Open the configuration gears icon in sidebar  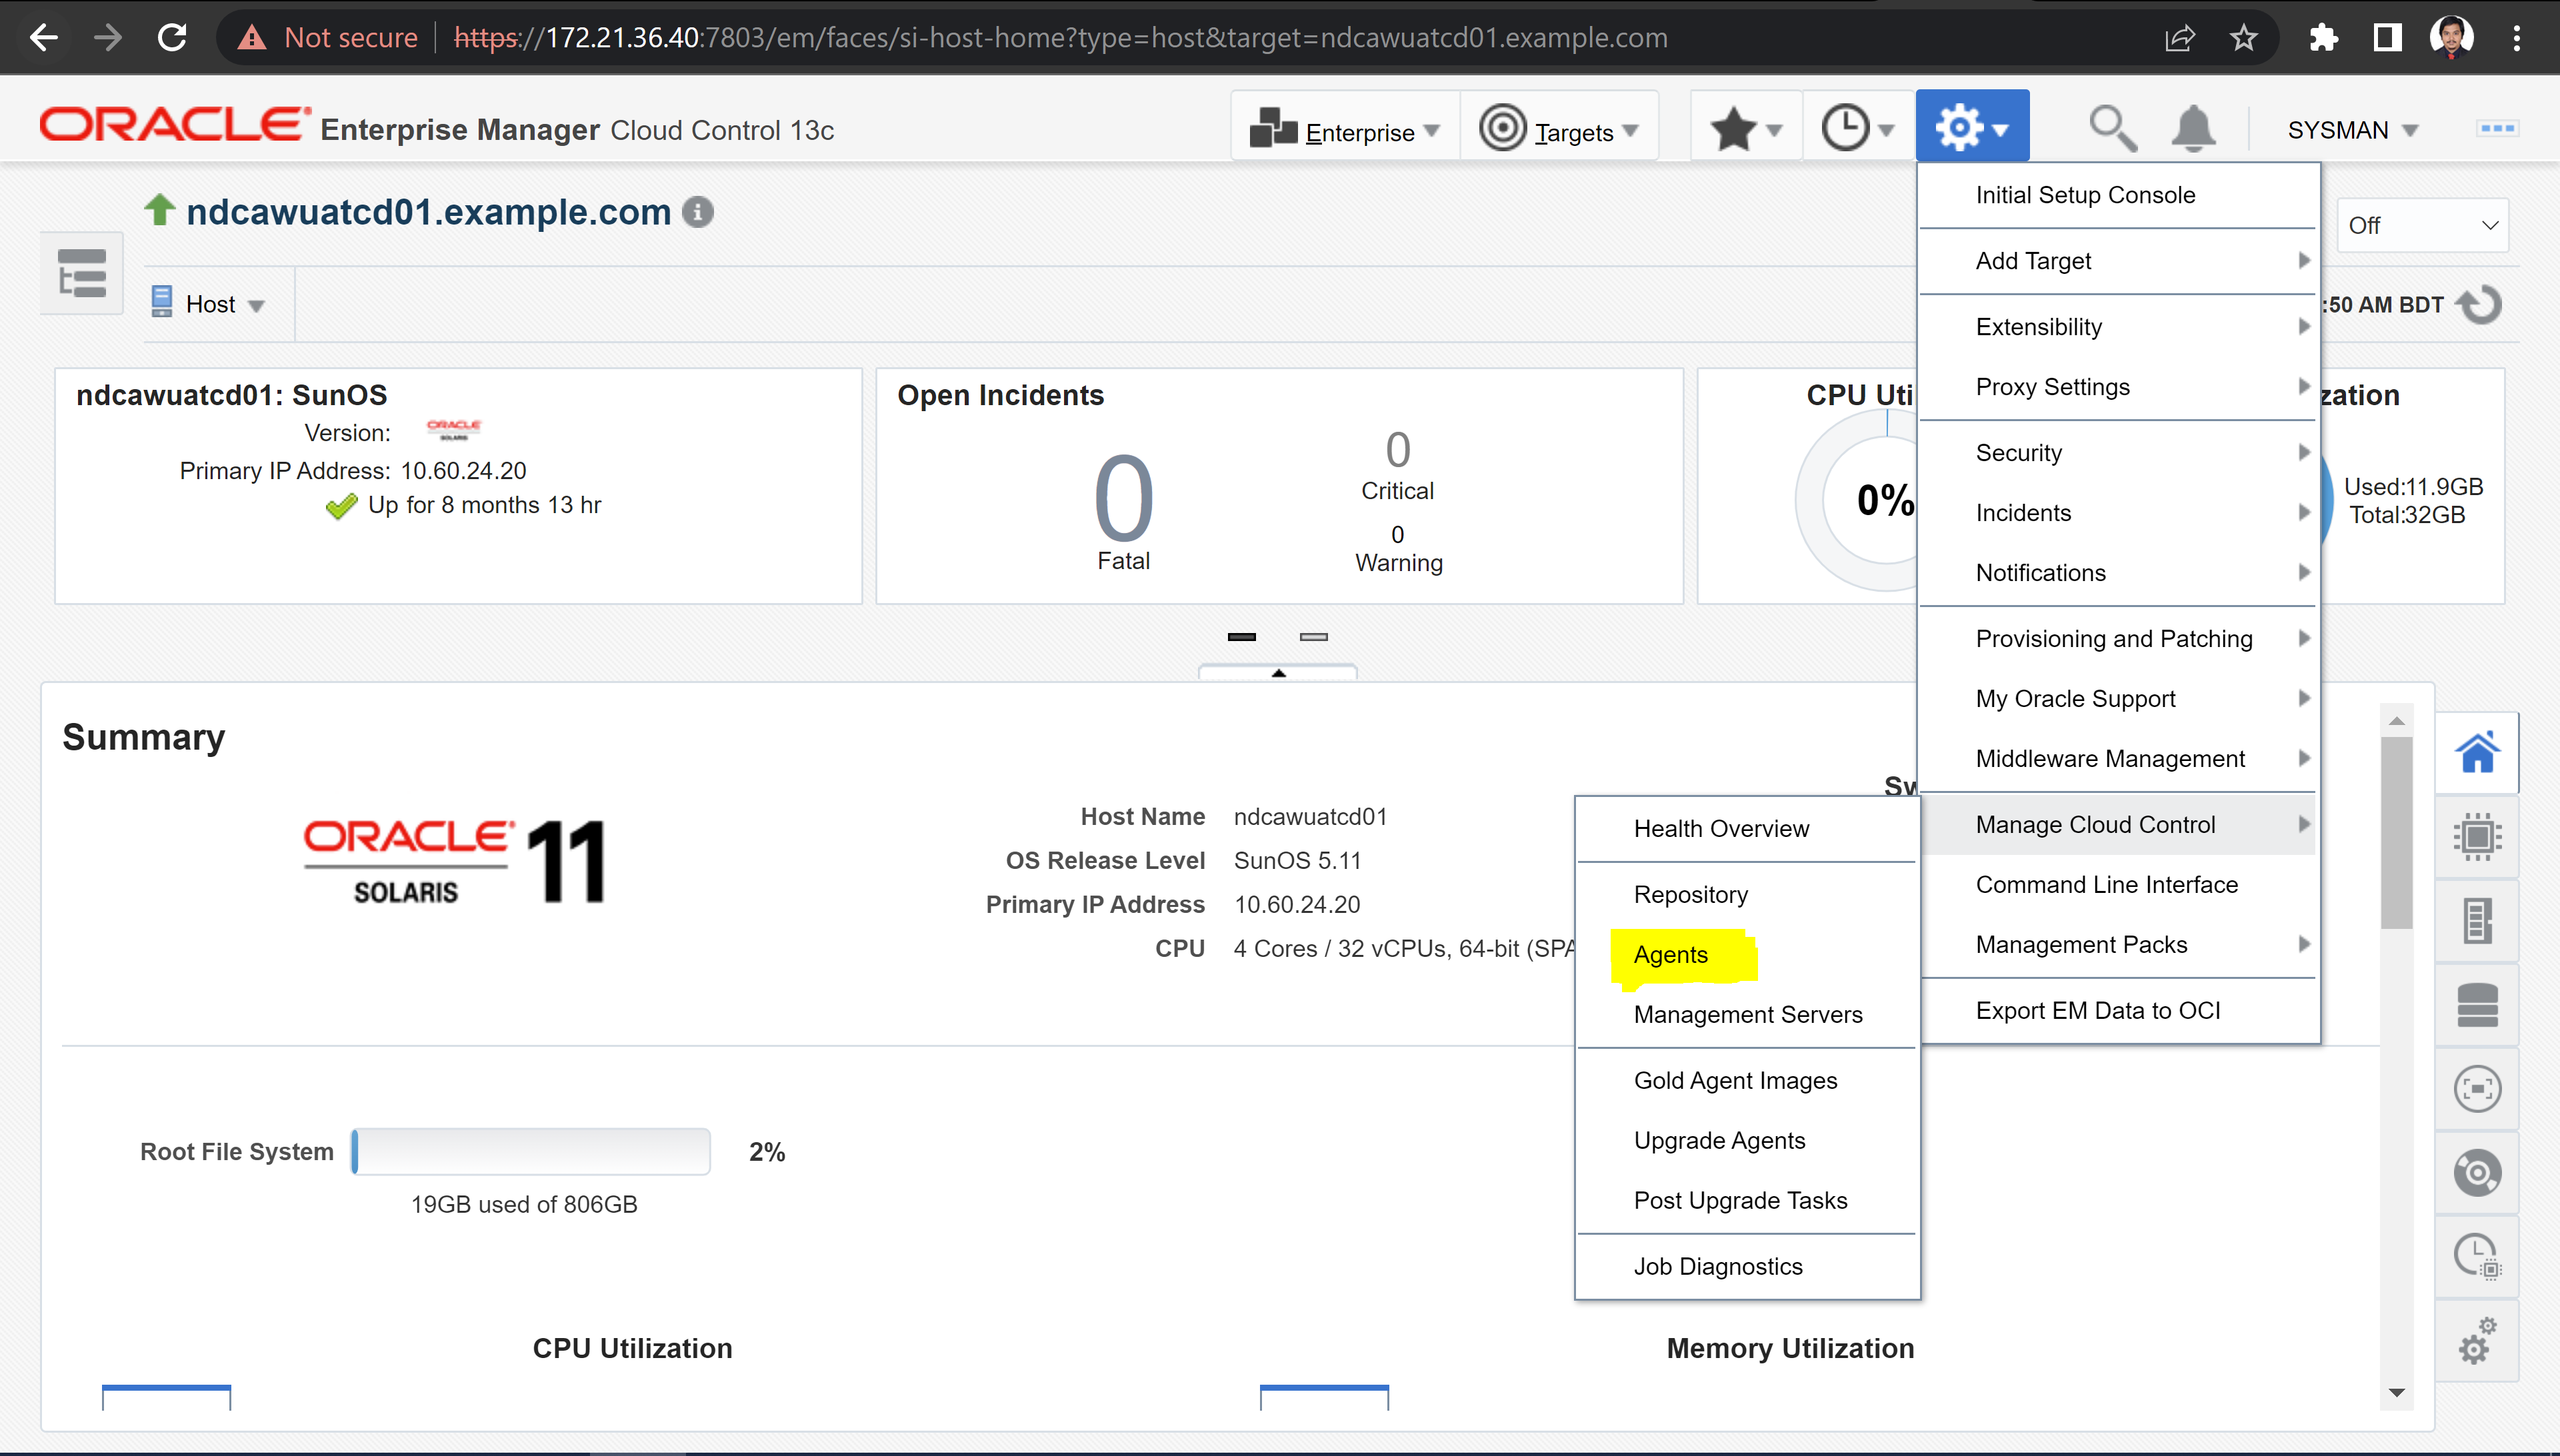pos(2477,1341)
